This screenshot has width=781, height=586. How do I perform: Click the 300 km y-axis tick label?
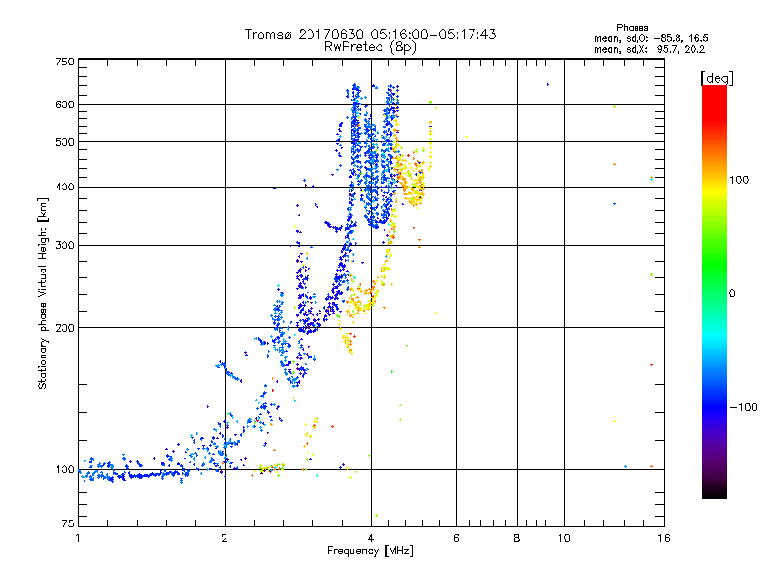click(64, 245)
